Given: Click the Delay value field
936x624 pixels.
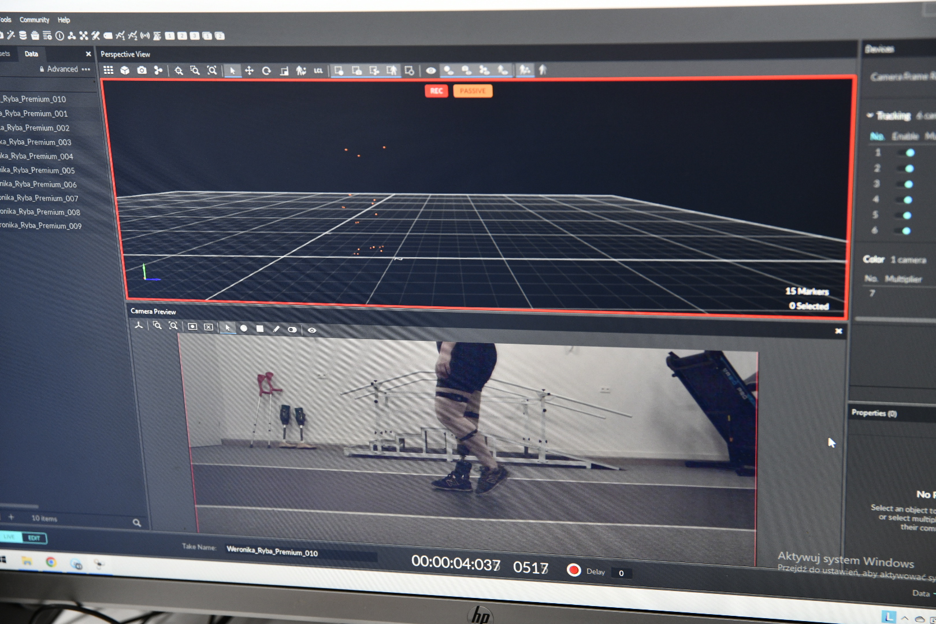Looking at the screenshot, I should coord(621,573).
